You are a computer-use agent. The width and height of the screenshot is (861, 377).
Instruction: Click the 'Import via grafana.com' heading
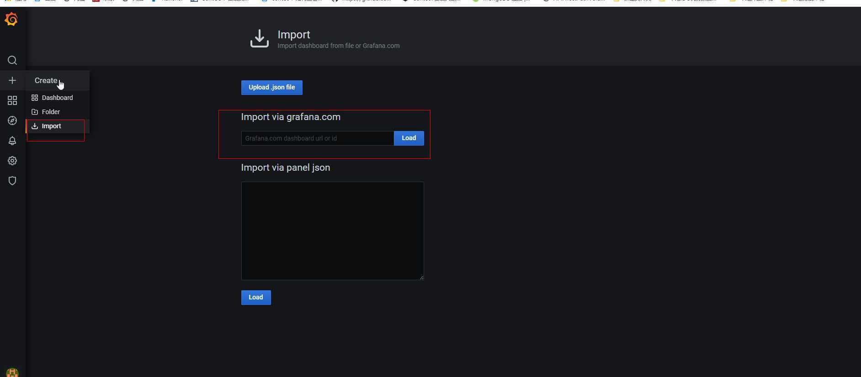pyautogui.click(x=291, y=117)
